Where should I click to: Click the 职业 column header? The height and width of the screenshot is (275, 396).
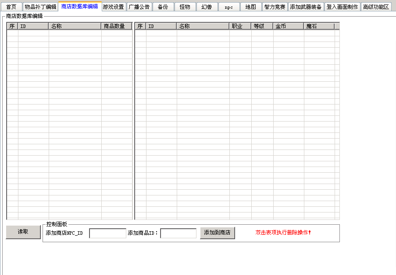point(240,26)
